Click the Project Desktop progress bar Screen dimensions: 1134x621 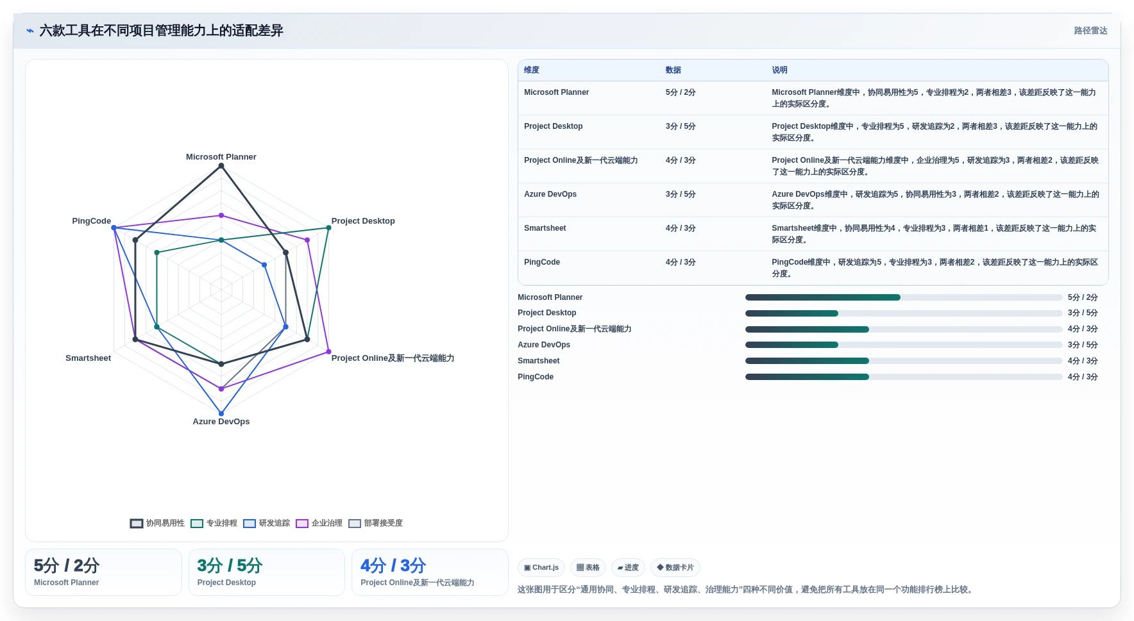click(x=904, y=313)
